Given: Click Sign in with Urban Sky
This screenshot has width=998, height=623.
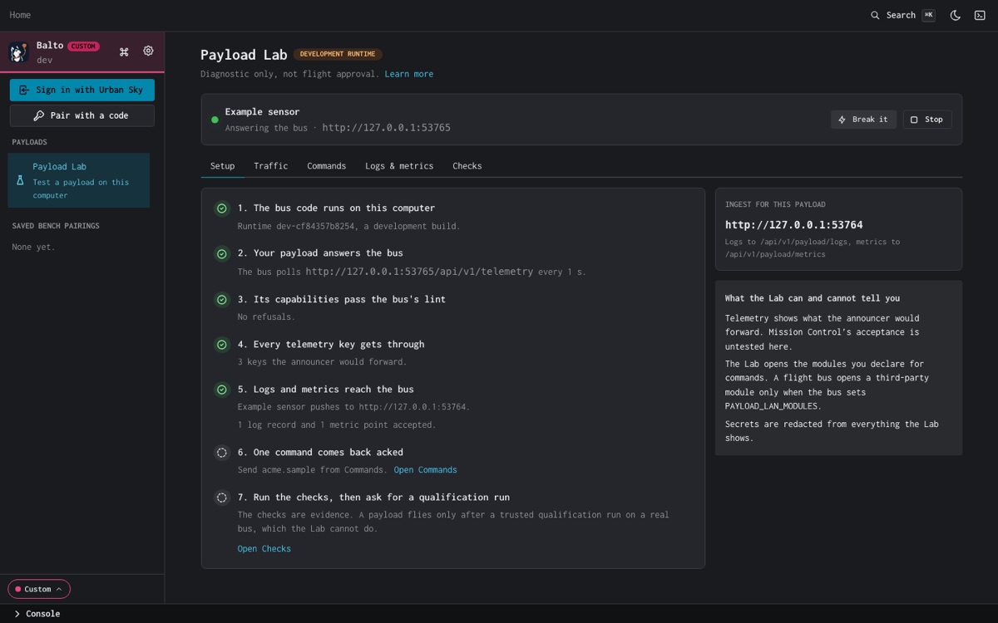Looking at the screenshot, I should (82, 90).
